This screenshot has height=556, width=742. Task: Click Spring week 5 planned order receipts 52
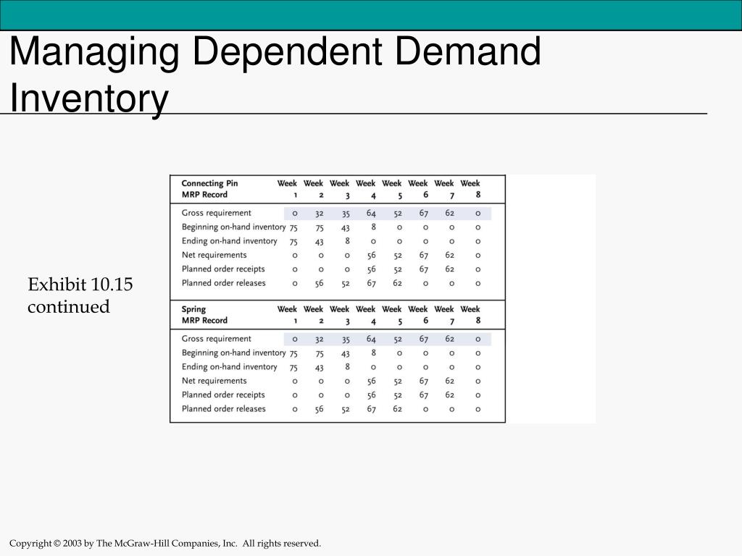point(398,395)
